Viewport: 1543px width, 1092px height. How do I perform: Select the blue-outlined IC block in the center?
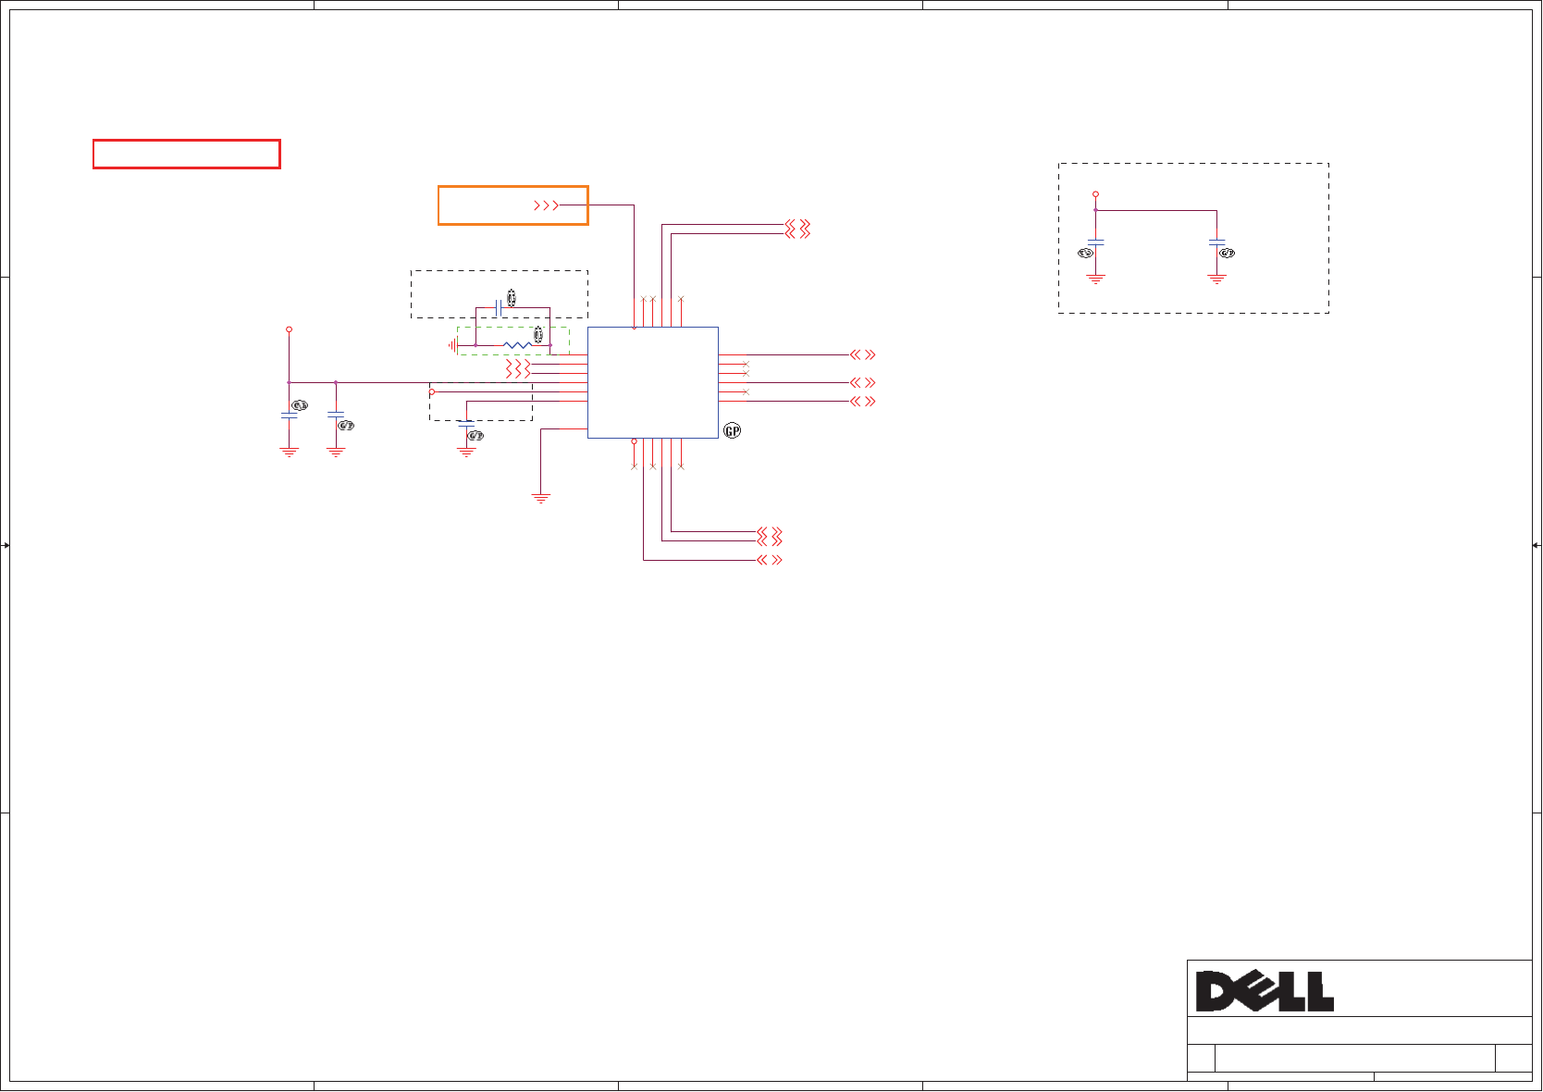pyautogui.click(x=653, y=382)
